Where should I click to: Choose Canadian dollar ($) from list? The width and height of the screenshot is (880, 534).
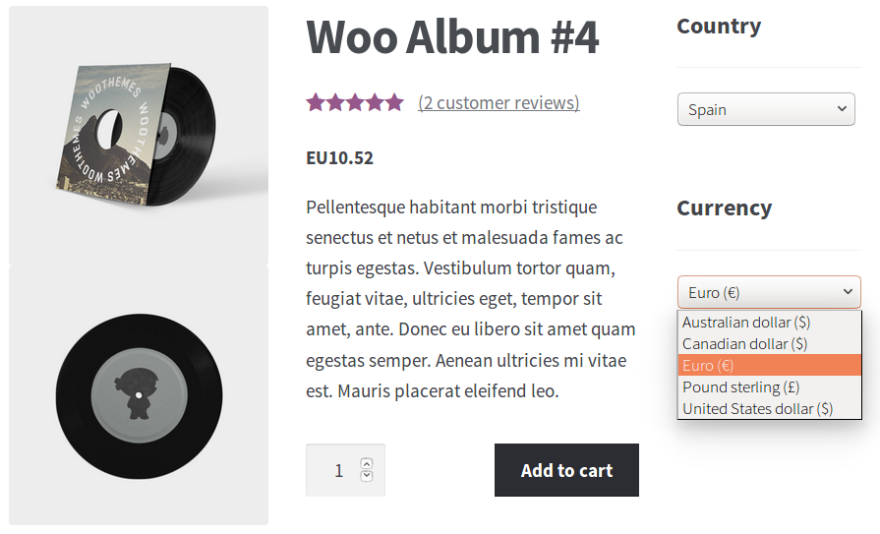coord(744,344)
